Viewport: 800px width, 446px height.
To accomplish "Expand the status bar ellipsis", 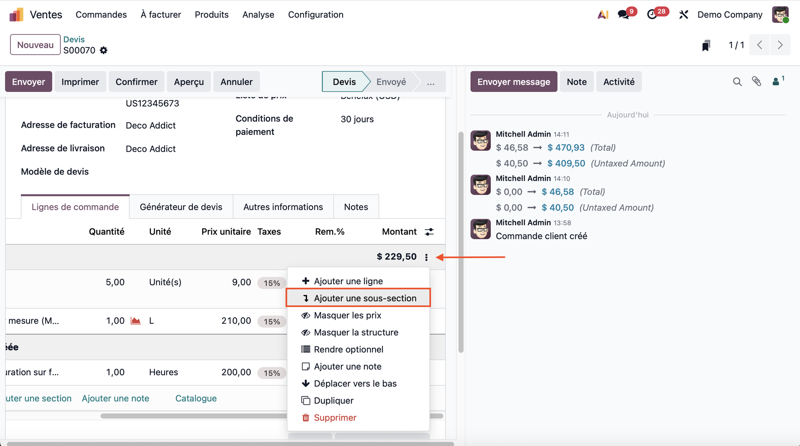I will (x=430, y=82).
